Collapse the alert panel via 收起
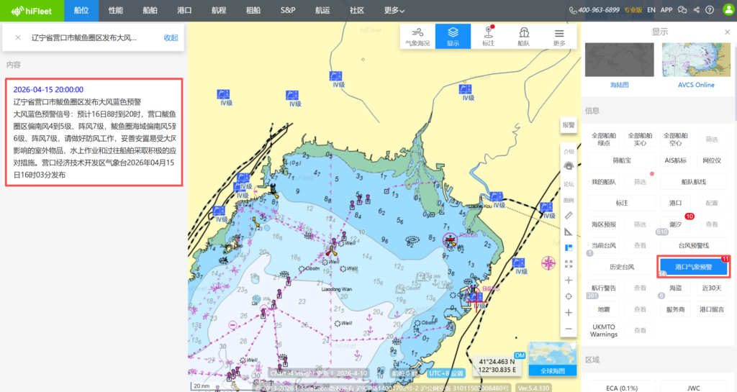Image resolution: width=737 pixels, height=392 pixels. point(171,37)
